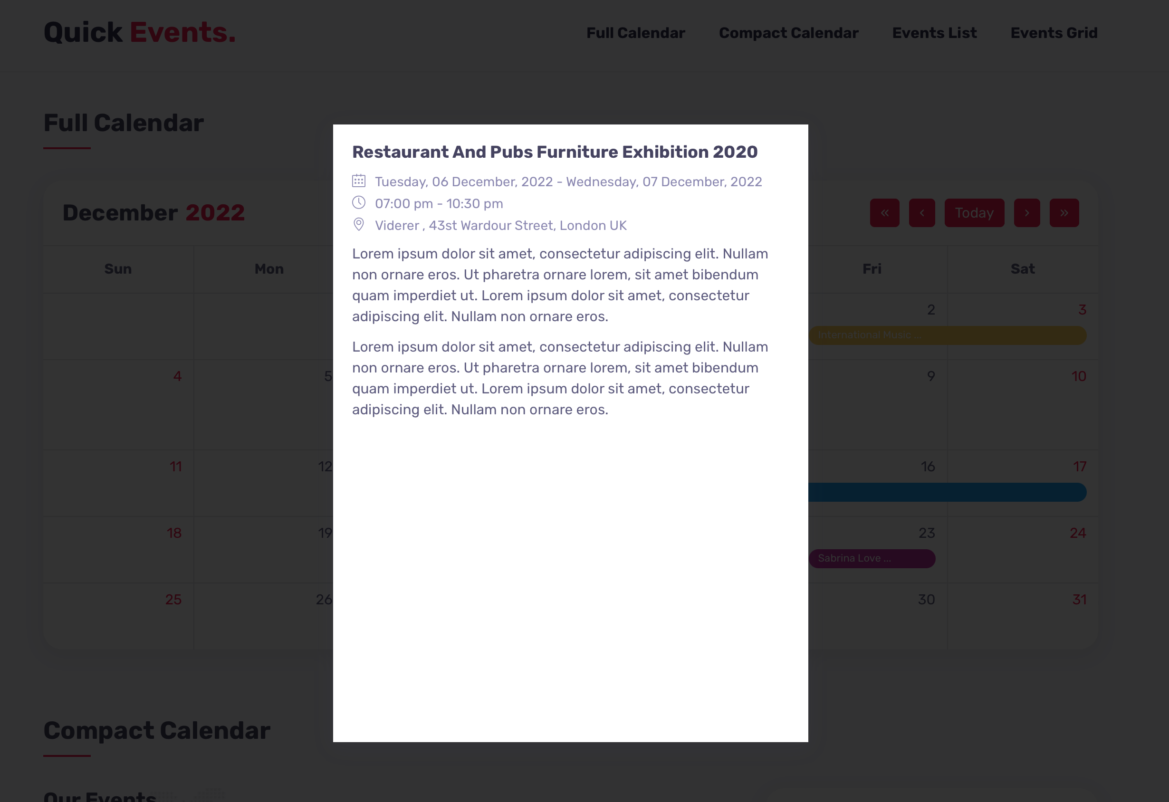Open the Sabrina Love event pill
1169x802 pixels.
pyautogui.click(x=872, y=559)
